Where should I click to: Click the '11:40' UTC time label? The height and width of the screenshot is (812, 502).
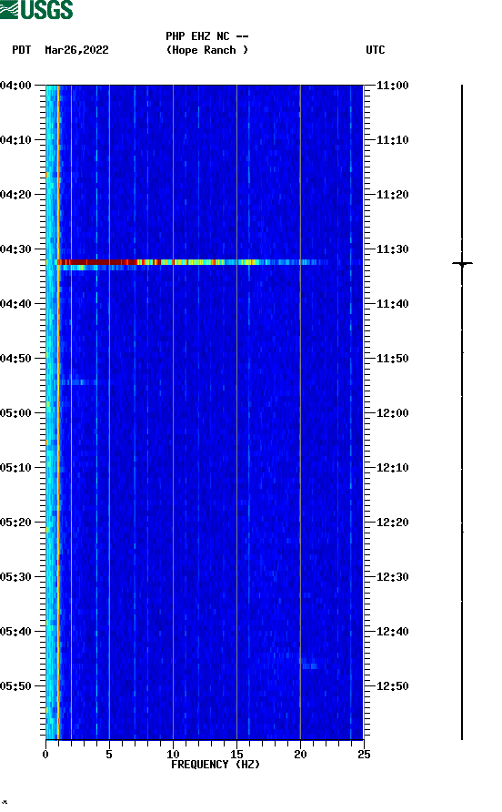(x=393, y=304)
